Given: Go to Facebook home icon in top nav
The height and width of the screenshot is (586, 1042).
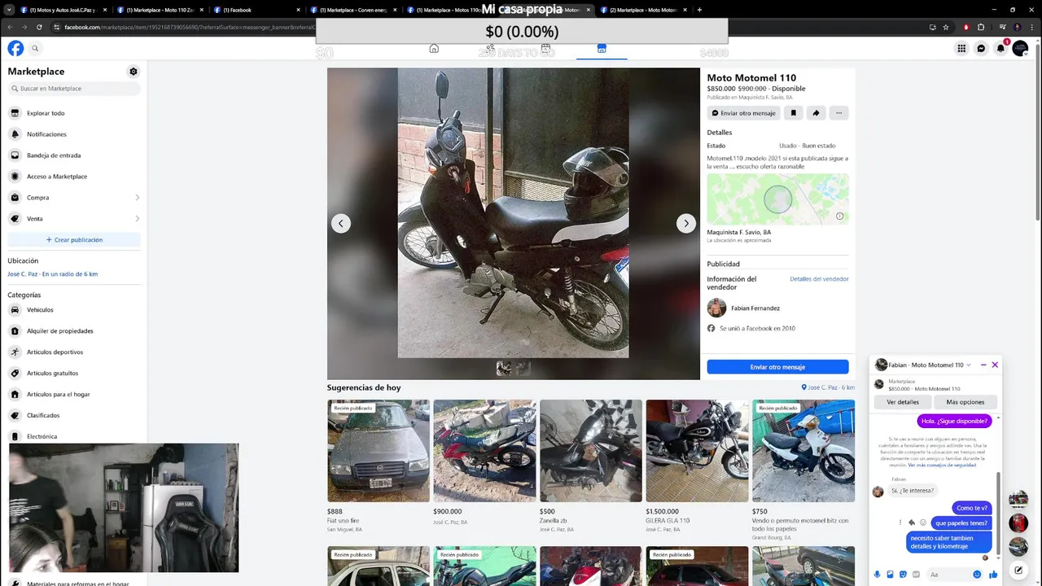Looking at the screenshot, I should click(x=434, y=49).
